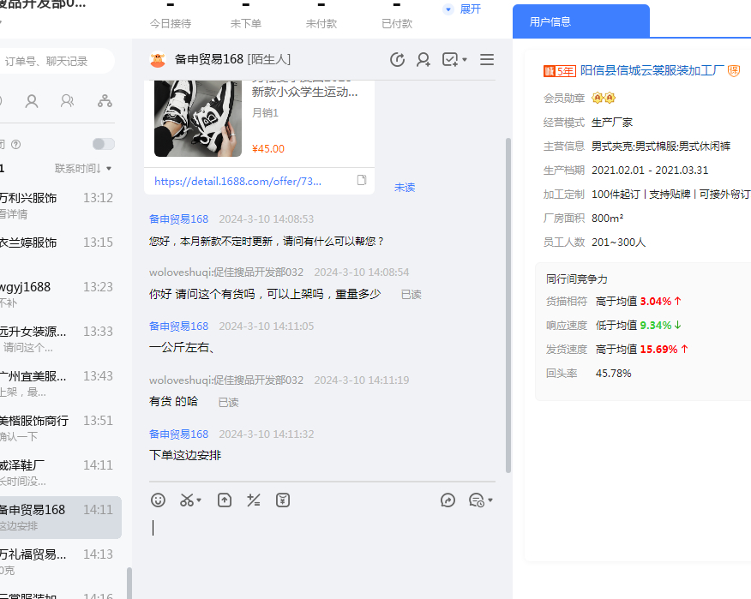Open the hamburger menu in chat header
751x599 pixels.
487,59
